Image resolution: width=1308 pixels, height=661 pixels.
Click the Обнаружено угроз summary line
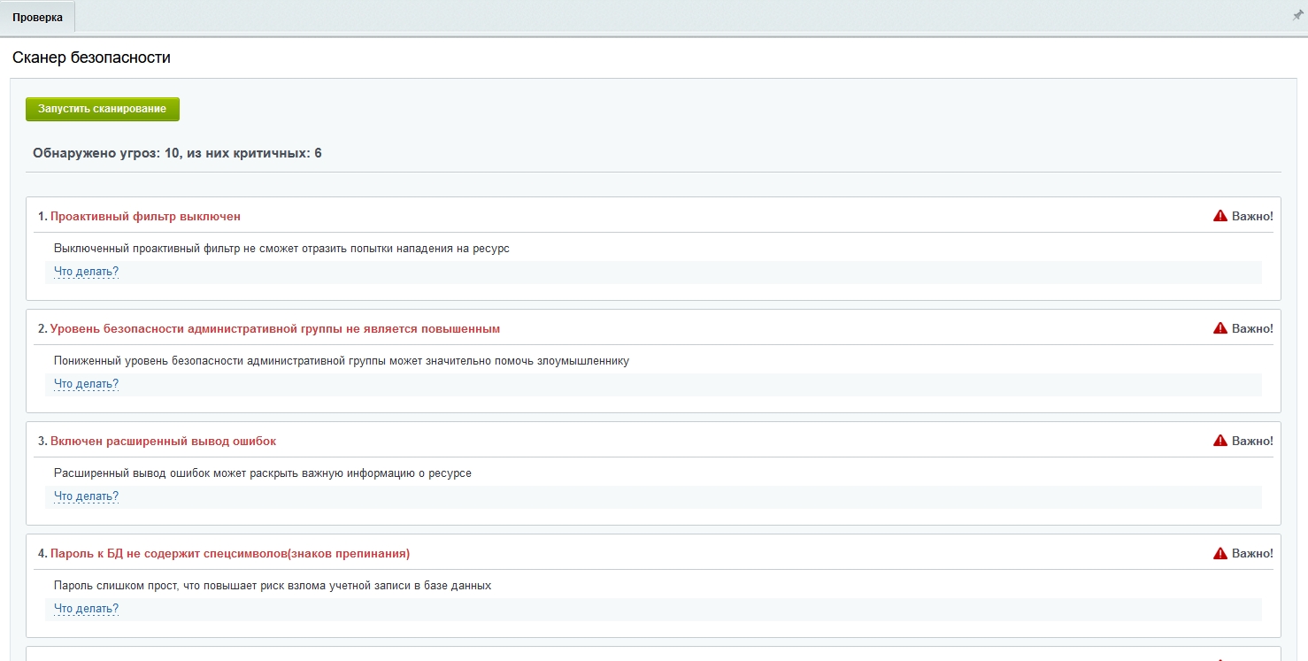(x=177, y=153)
